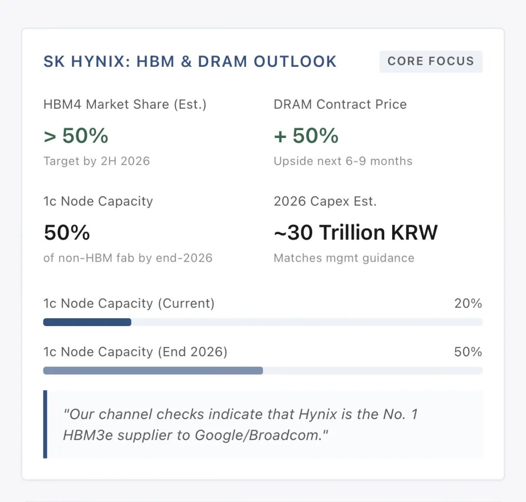This screenshot has height=502, width=526.
Task: Click the 50% end-2026 capacity percentage
Action: point(468,352)
